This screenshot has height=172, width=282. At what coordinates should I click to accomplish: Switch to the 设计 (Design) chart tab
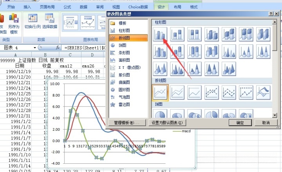[161, 7]
